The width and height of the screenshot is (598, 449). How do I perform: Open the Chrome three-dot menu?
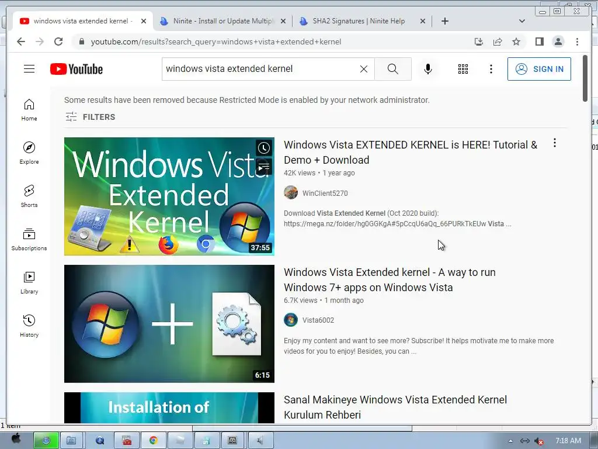coord(577,42)
